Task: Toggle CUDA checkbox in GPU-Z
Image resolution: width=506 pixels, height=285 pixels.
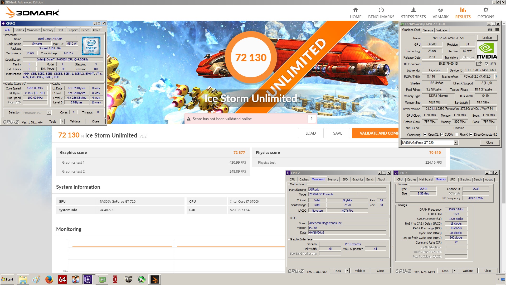Action: (x=442, y=135)
